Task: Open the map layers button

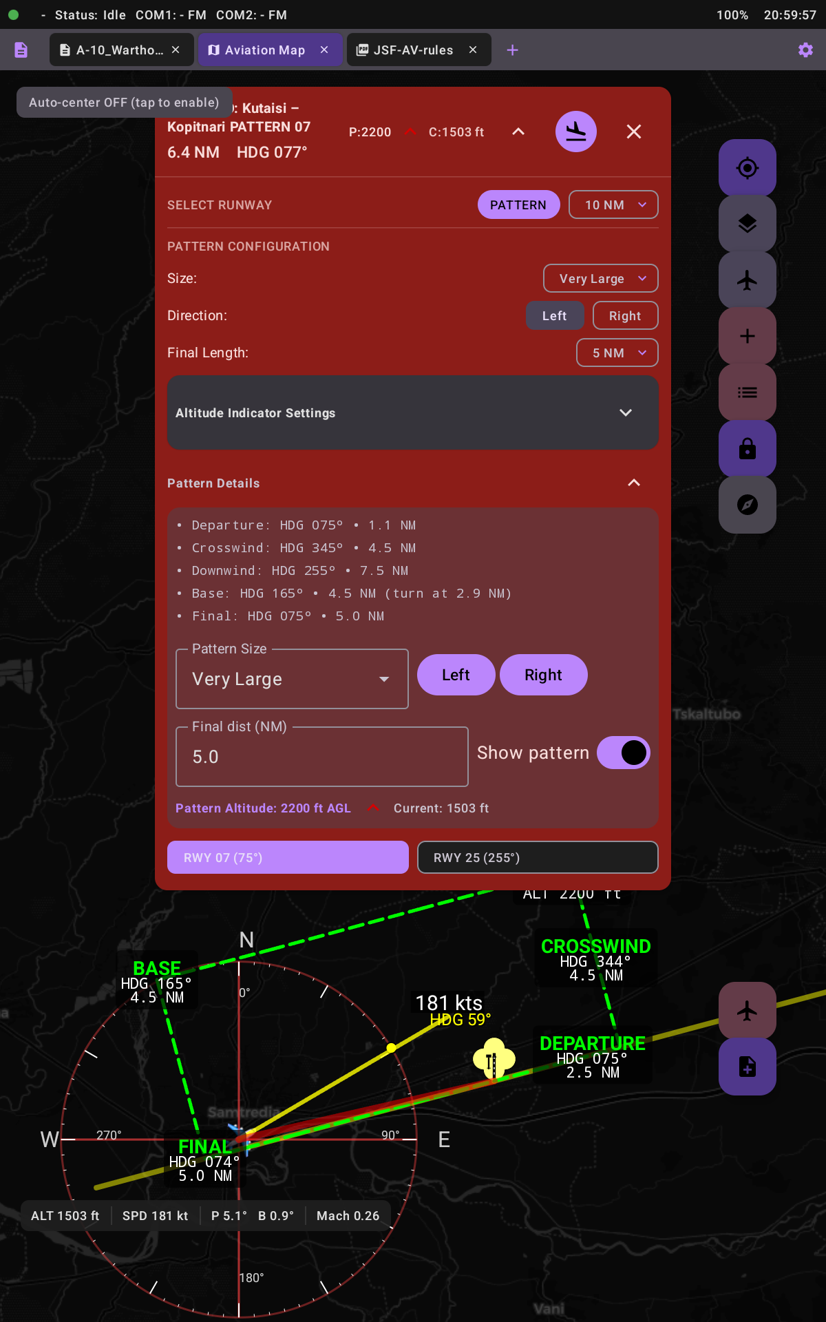Action: click(748, 224)
